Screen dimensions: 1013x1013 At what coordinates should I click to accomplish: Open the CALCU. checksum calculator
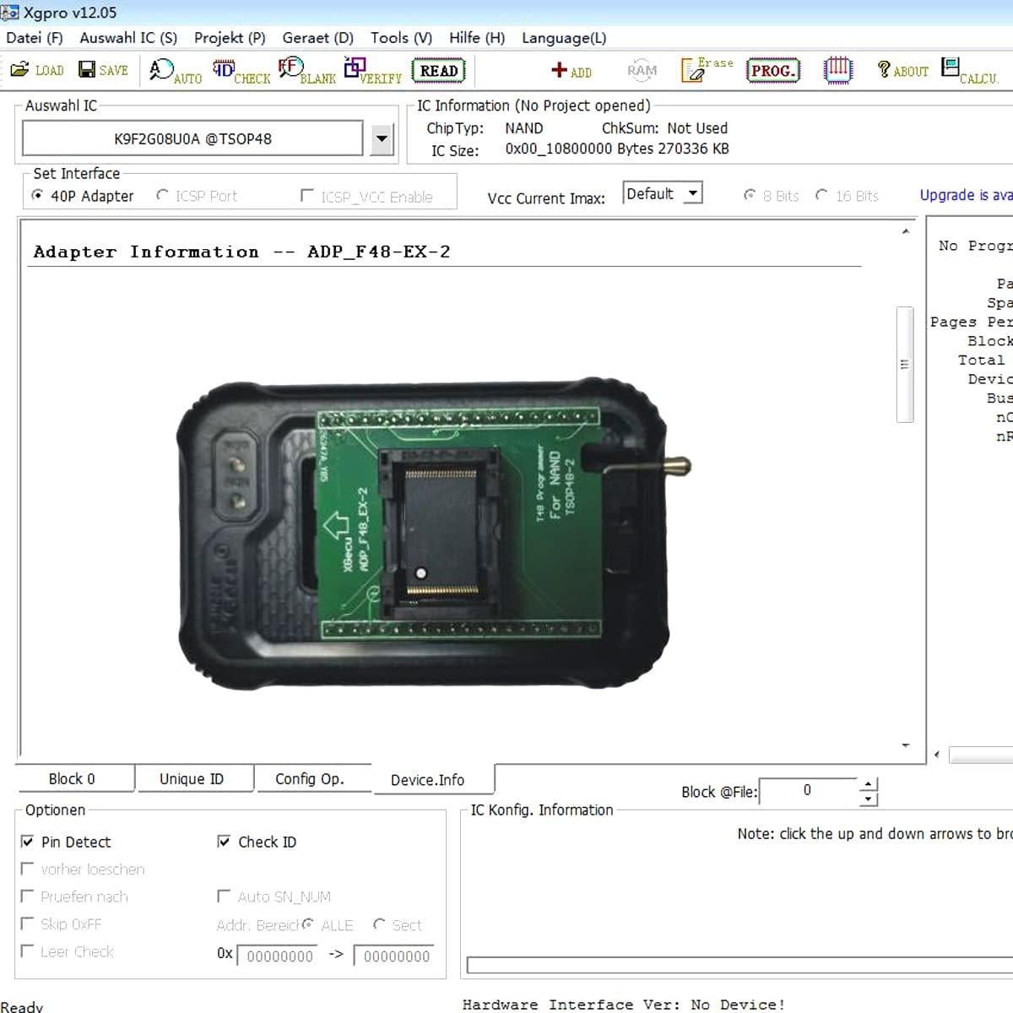(967, 70)
